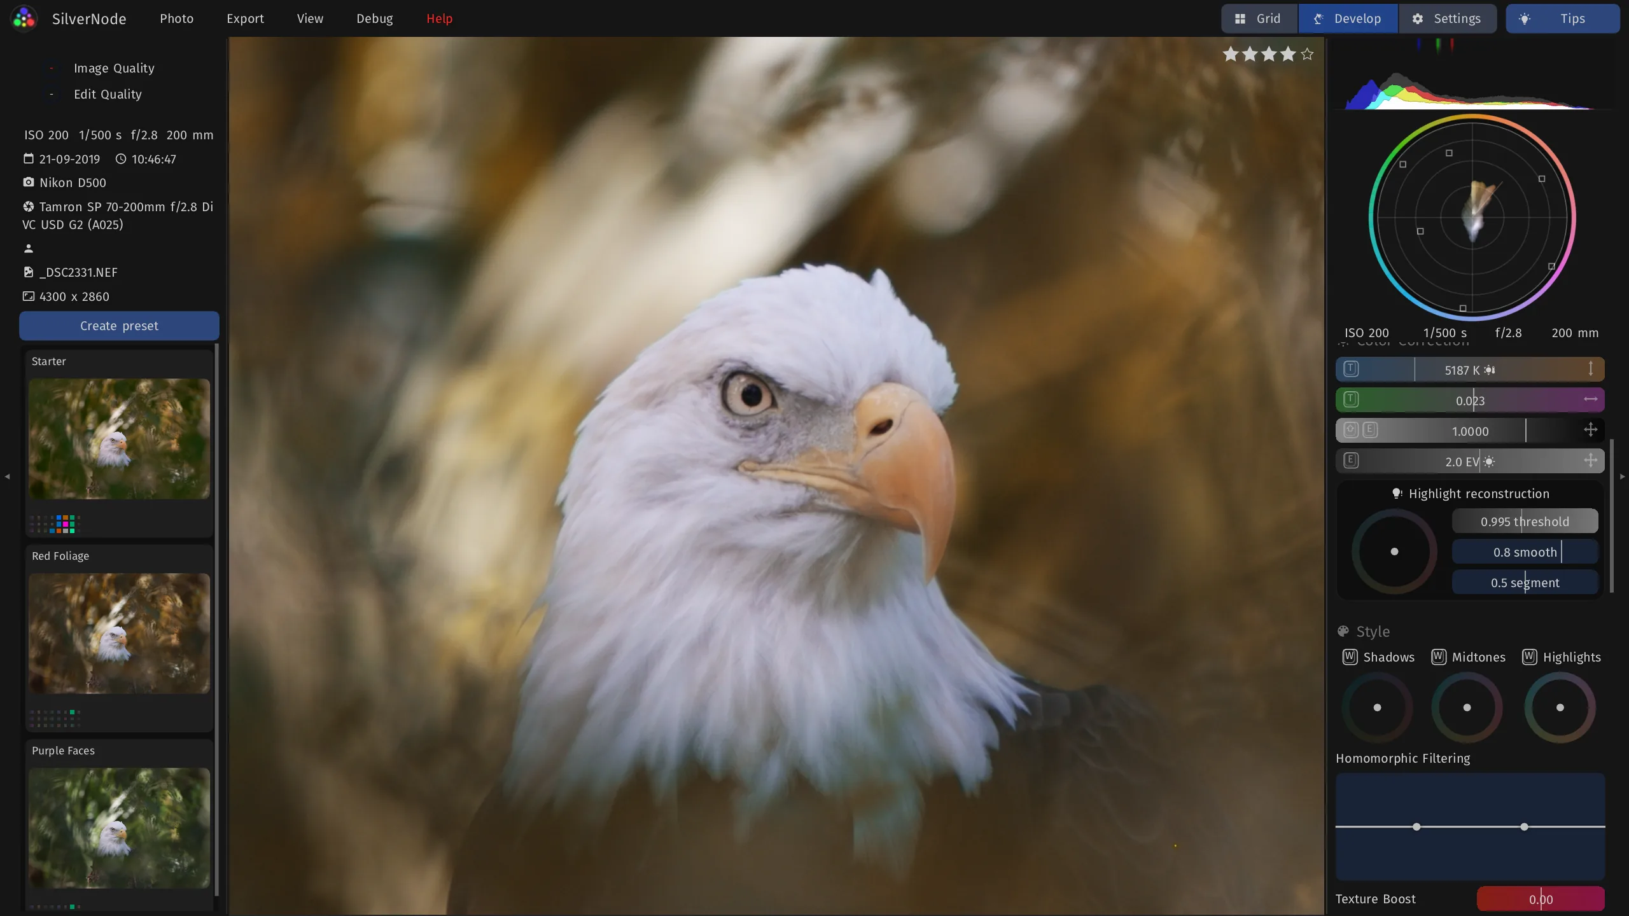Open the View menu
The width and height of the screenshot is (1629, 916).
pyautogui.click(x=310, y=18)
